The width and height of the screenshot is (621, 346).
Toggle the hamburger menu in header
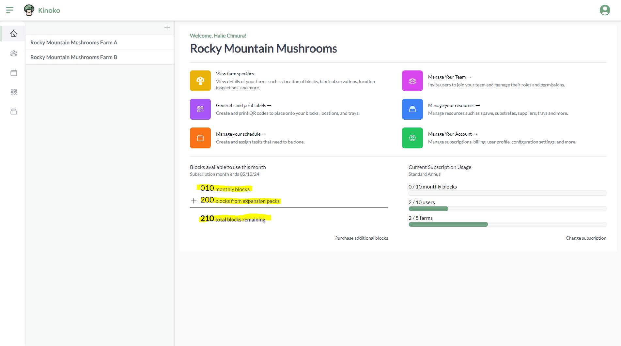pyautogui.click(x=10, y=10)
